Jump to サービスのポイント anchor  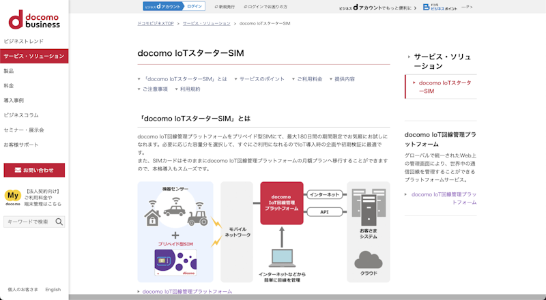coord(259,79)
